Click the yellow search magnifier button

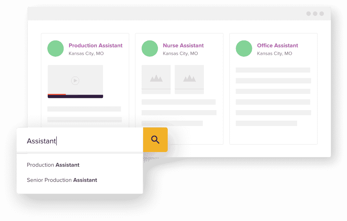click(x=155, y=140)
